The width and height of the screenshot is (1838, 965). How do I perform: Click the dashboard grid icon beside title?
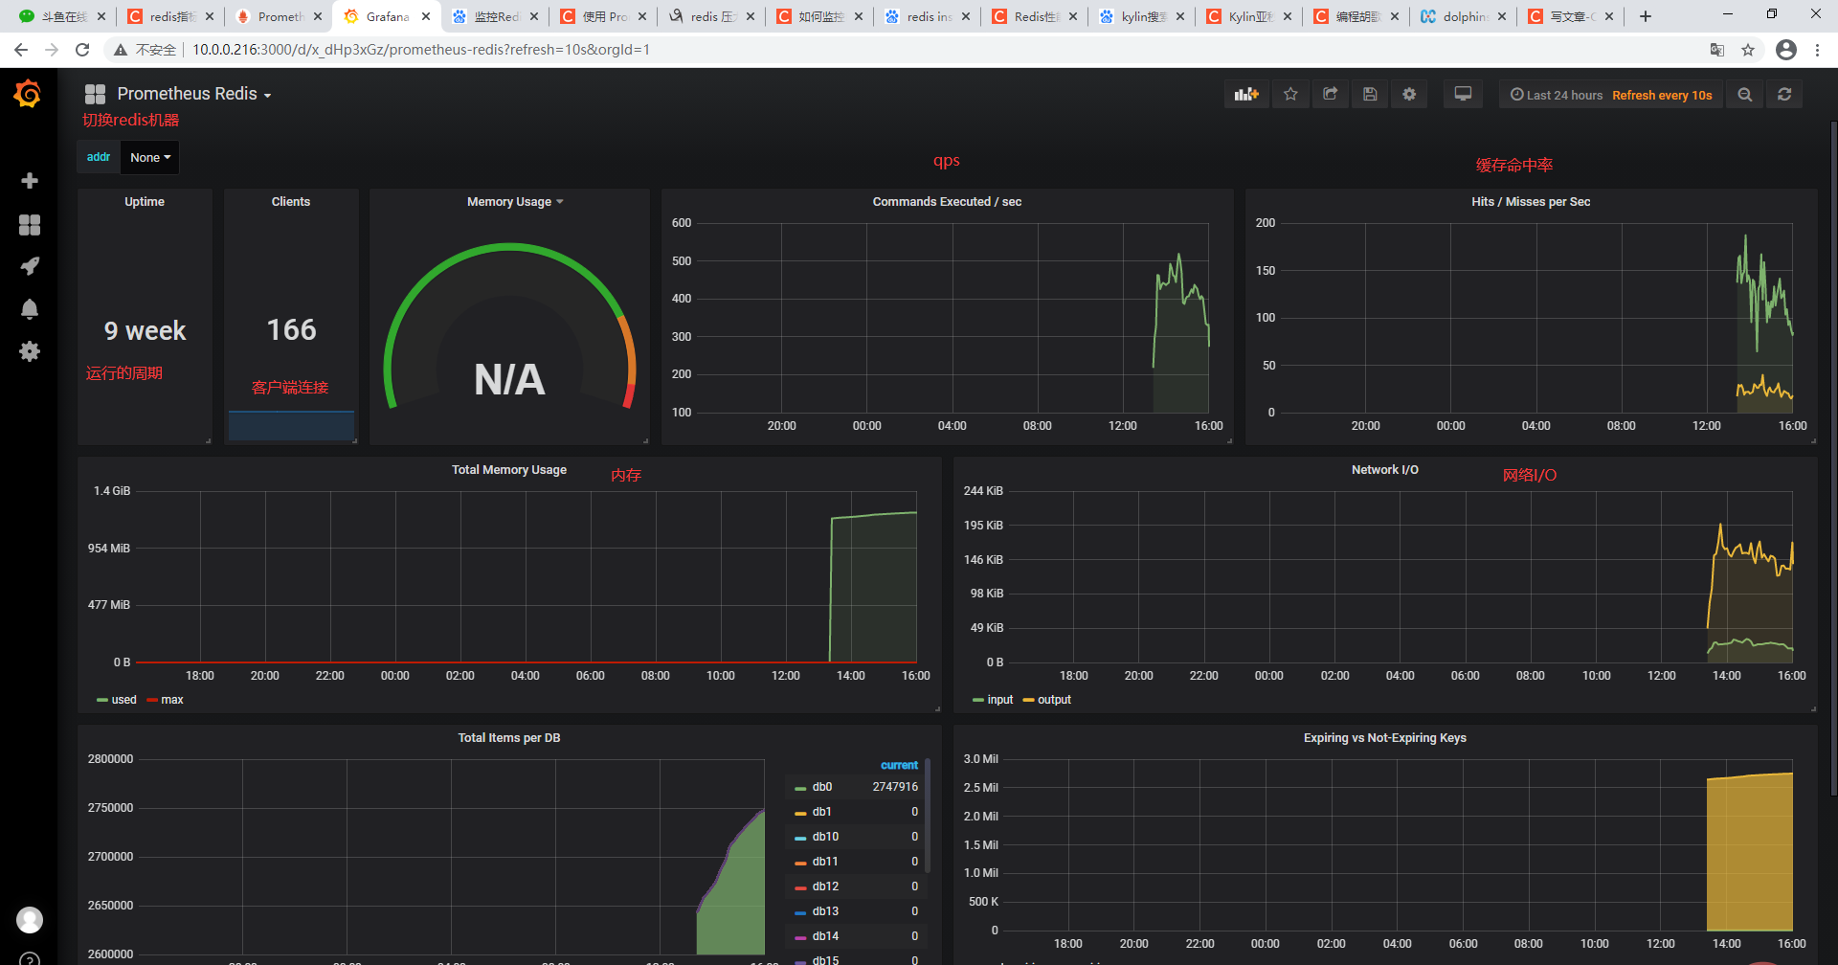point(95,94)
